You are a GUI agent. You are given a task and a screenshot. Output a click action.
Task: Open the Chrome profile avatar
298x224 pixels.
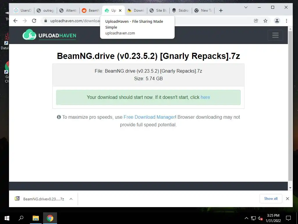click(277, 21)
